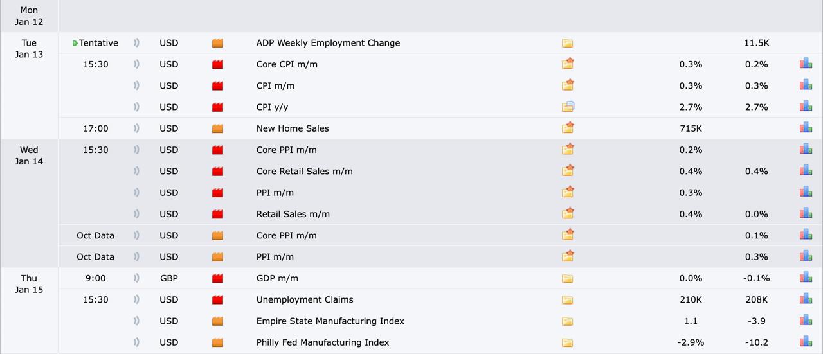Open the graph icon for Retail Sales m/m
Screen dimensions: 823x354
[806, 213]
